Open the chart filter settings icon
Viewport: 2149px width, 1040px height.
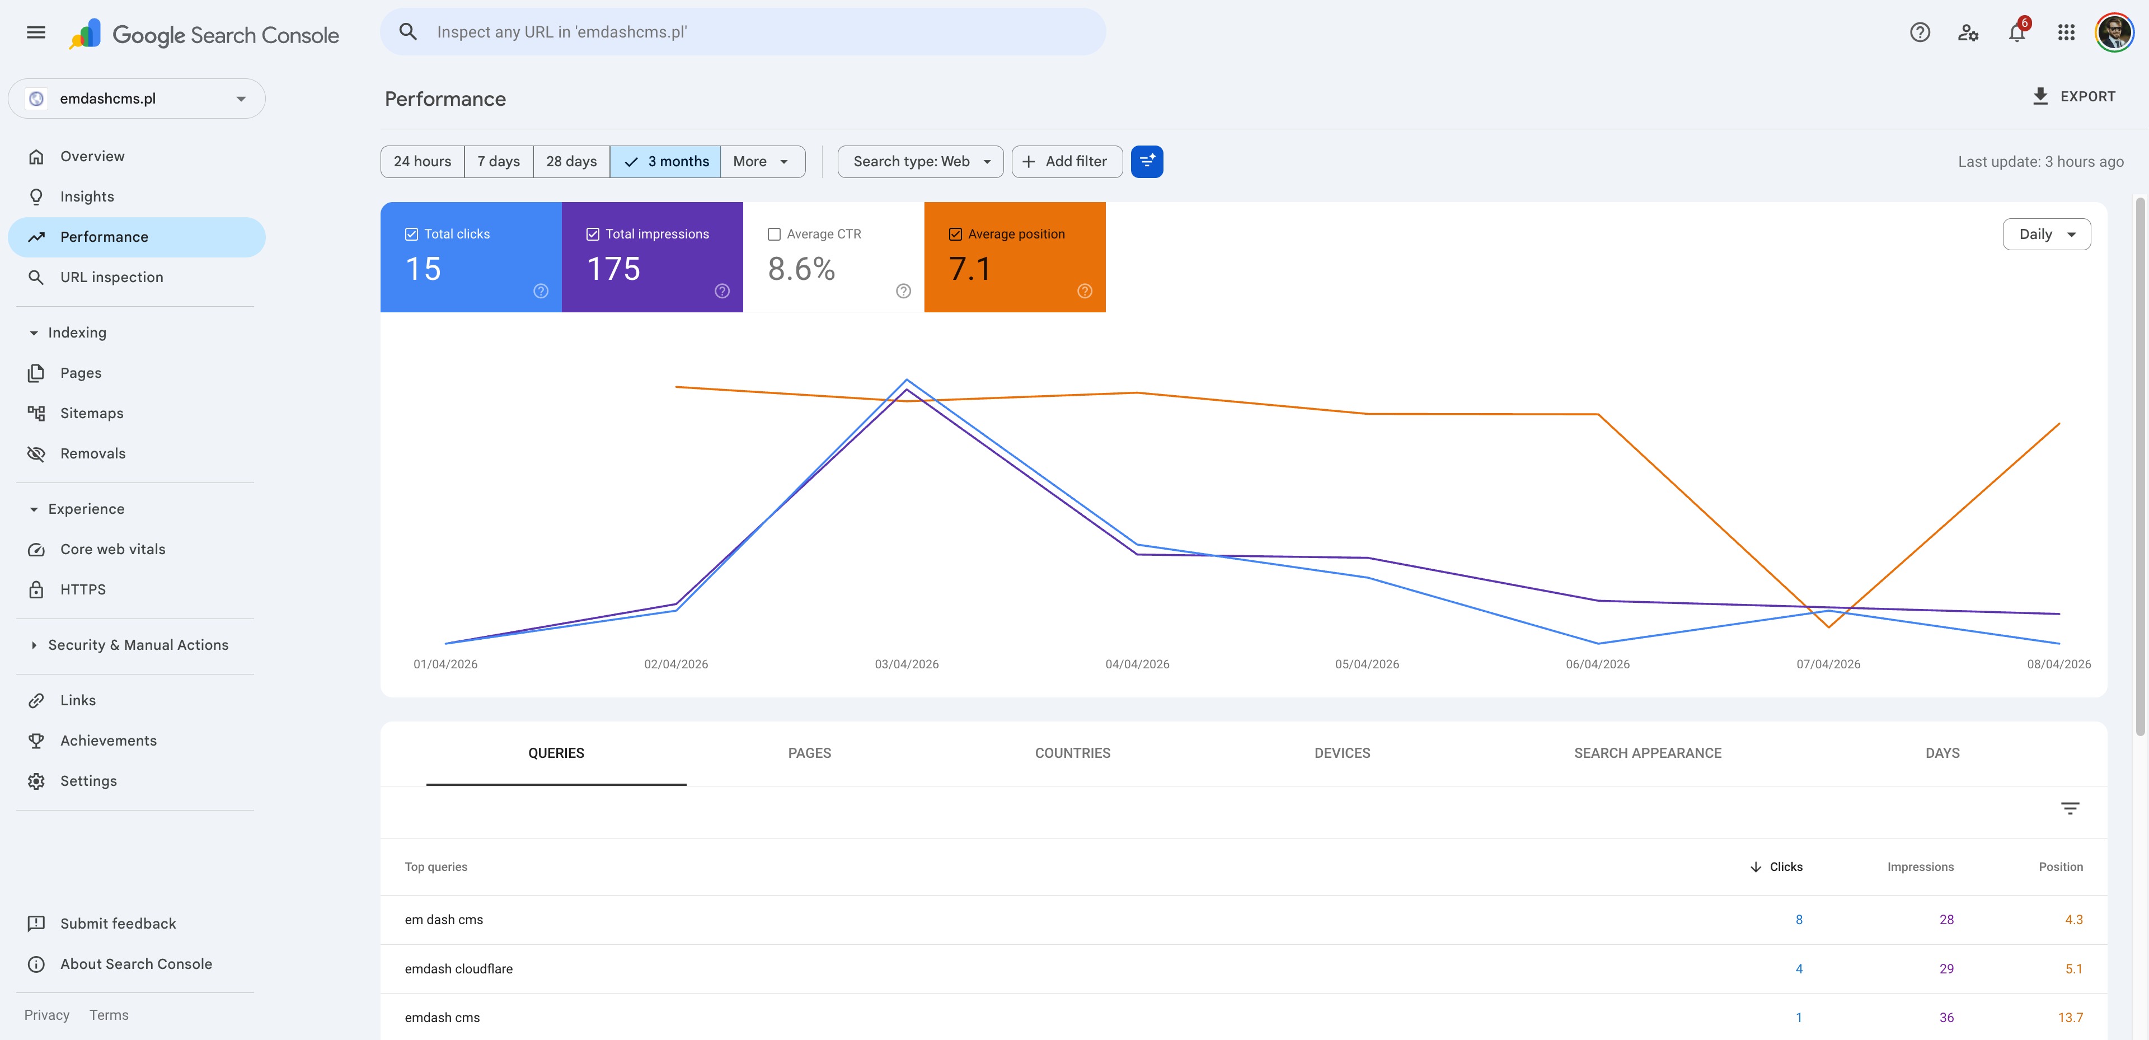coord(1146,161)
